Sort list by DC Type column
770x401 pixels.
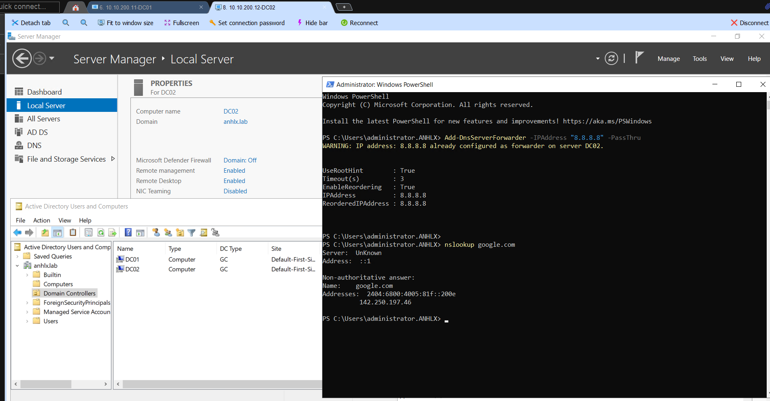(242, 248)
